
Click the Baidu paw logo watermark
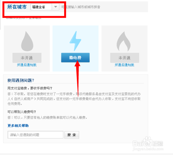coord(148,142)
